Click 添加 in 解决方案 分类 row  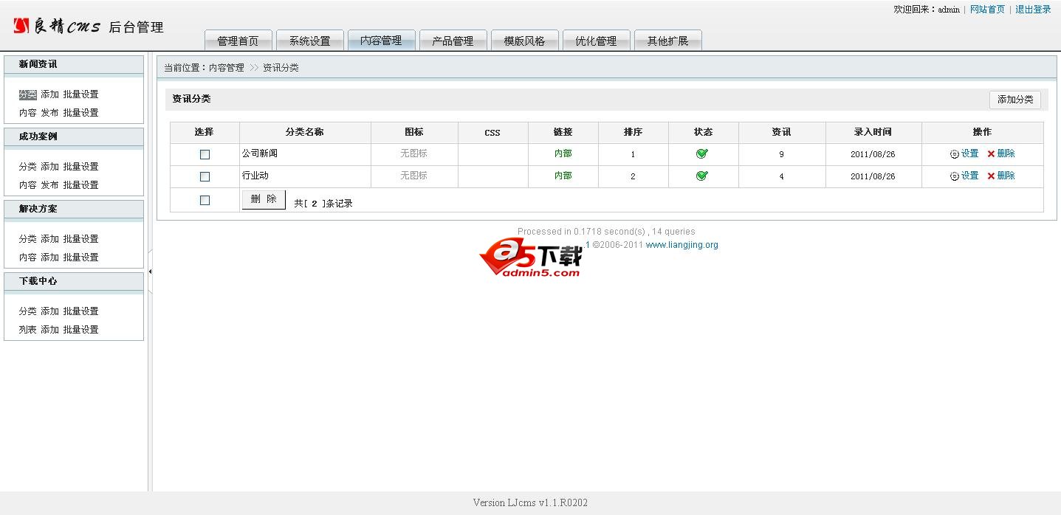(49, 239)
